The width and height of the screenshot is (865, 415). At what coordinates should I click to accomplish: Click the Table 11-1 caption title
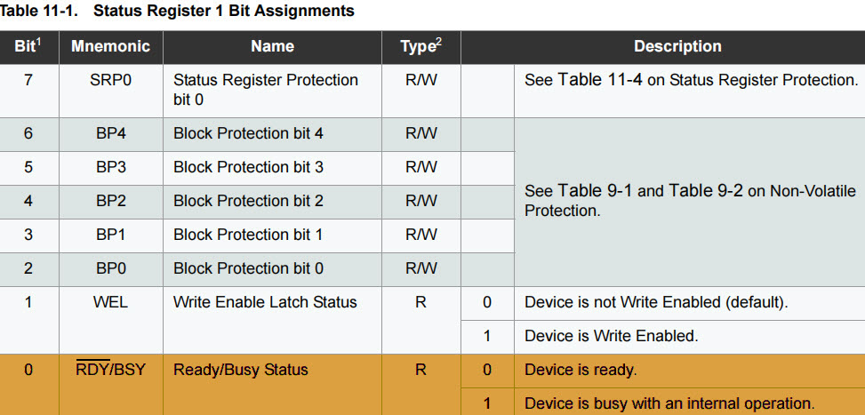177,12
